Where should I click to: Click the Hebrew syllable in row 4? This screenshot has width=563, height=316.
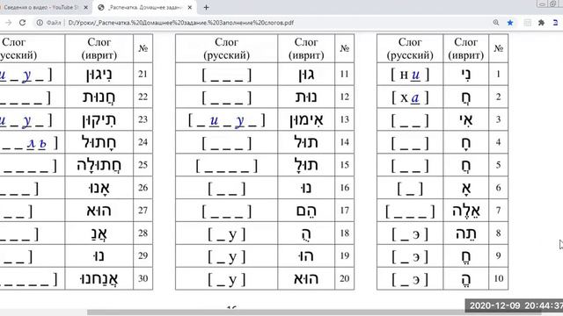pos(466,142)
